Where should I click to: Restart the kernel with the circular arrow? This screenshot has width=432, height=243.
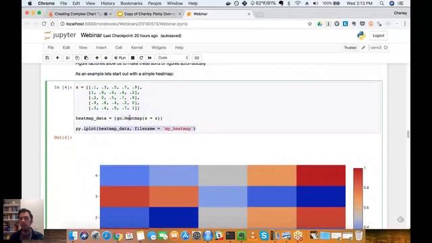coord(141,58)
